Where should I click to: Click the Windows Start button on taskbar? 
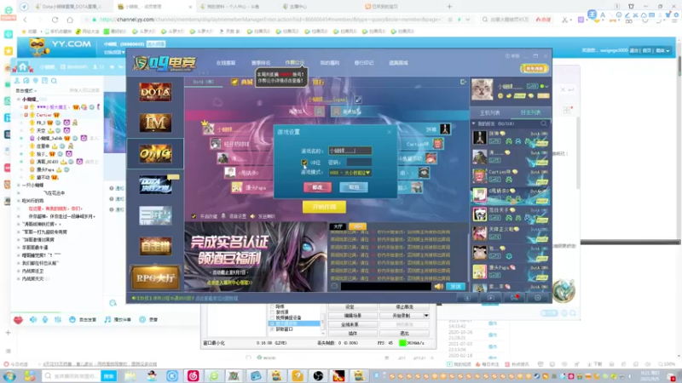(x=9, y=376)
